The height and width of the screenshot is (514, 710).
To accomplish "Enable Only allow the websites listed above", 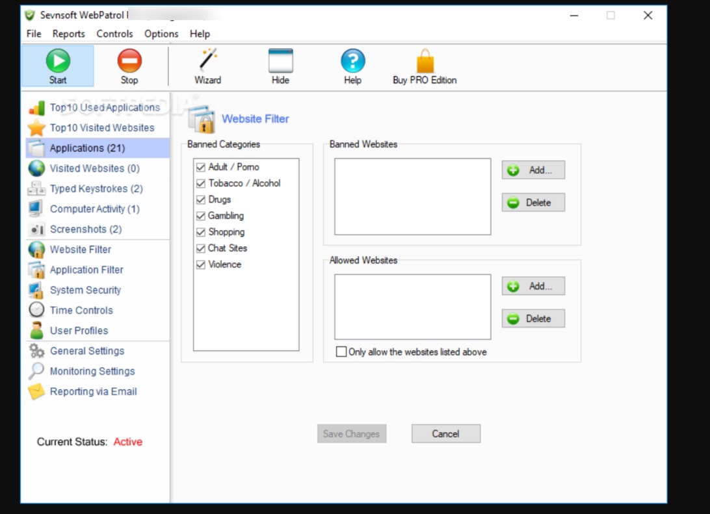I will coord(341,352).
